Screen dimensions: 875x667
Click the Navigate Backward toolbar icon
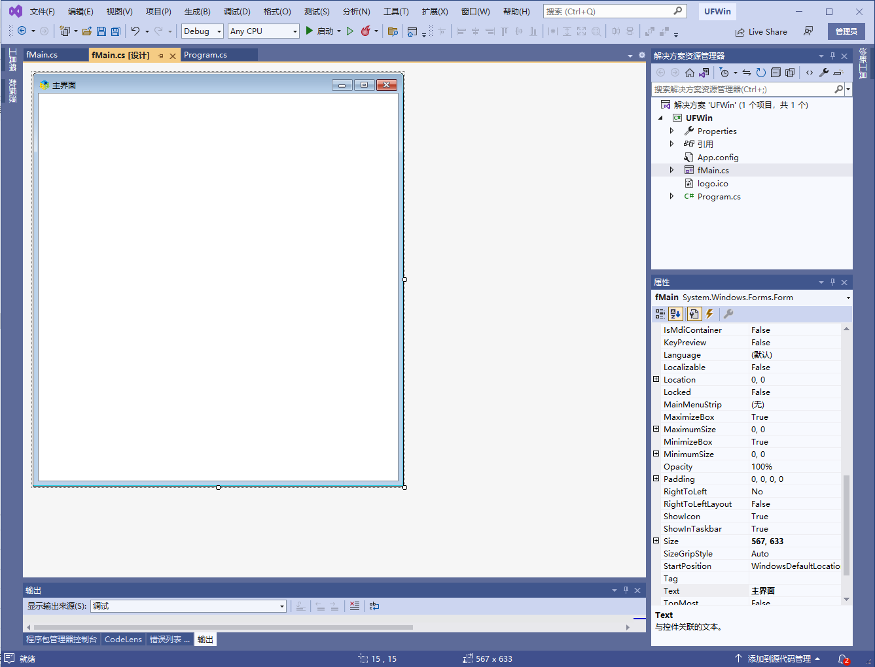(22, 31)
